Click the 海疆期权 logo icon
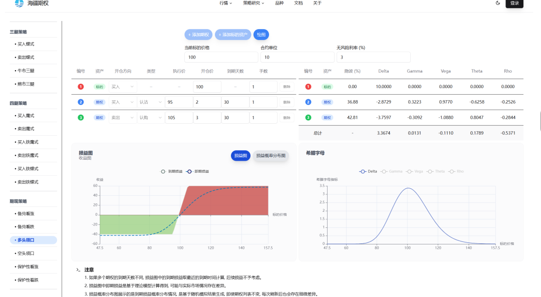The width and height of the screenshot is (541, 297). (19, 4)
